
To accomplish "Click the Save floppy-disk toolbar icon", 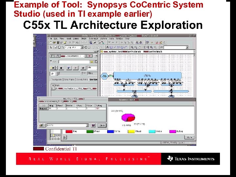I will click(58, 43).
